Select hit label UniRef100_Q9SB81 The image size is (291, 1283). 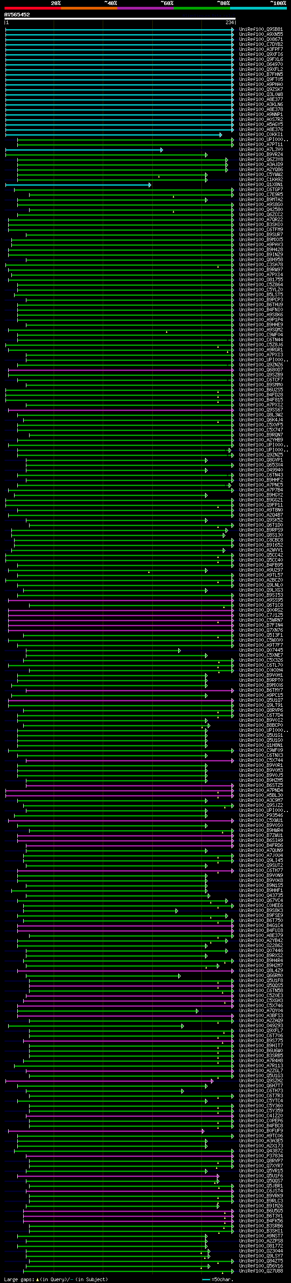[261, 30]
